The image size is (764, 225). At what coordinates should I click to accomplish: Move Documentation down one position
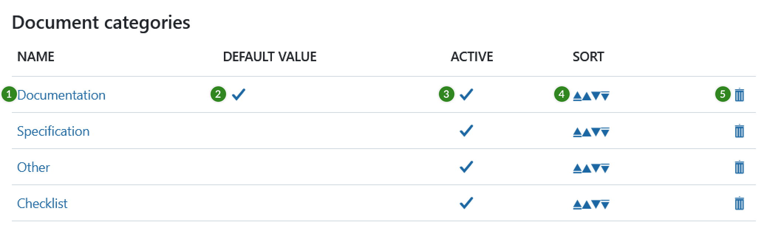[x=596, y=97]
